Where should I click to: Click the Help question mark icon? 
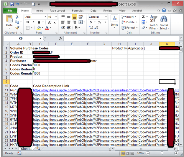pyautogui.click(x=164, y=11)
